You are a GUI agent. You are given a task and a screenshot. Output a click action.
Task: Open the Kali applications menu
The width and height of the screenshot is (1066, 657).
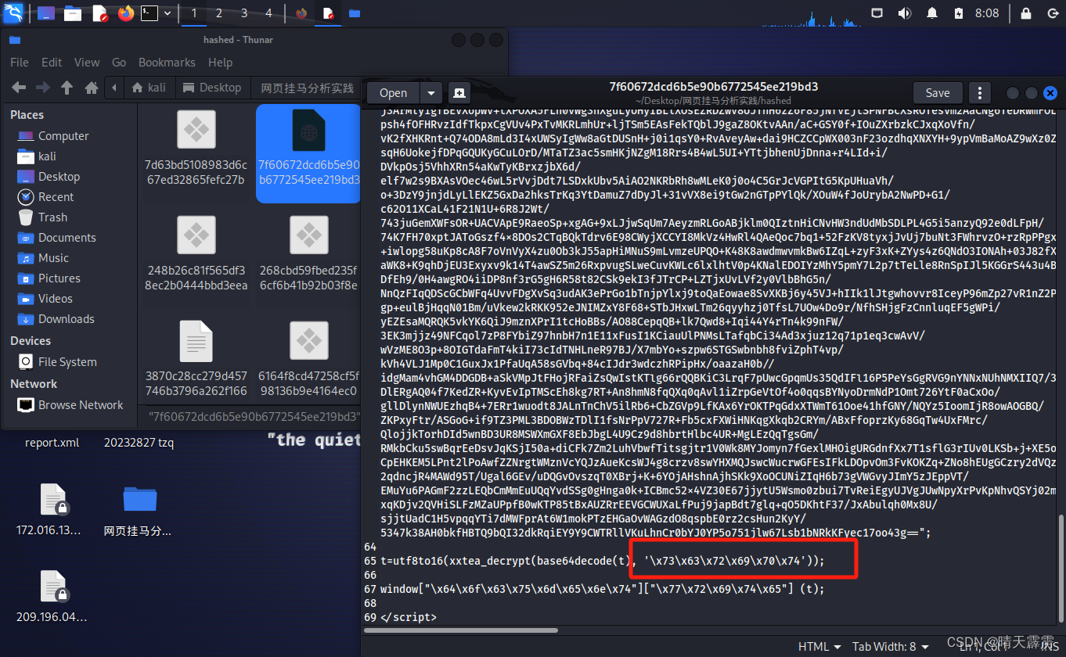14,13
